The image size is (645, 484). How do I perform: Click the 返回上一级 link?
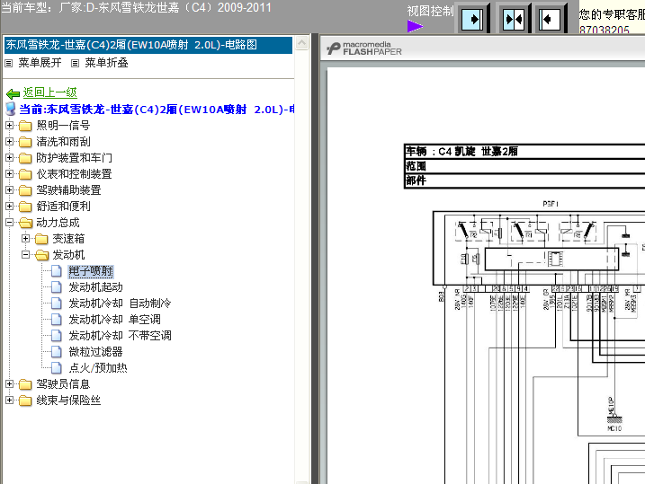click(49, 92)
